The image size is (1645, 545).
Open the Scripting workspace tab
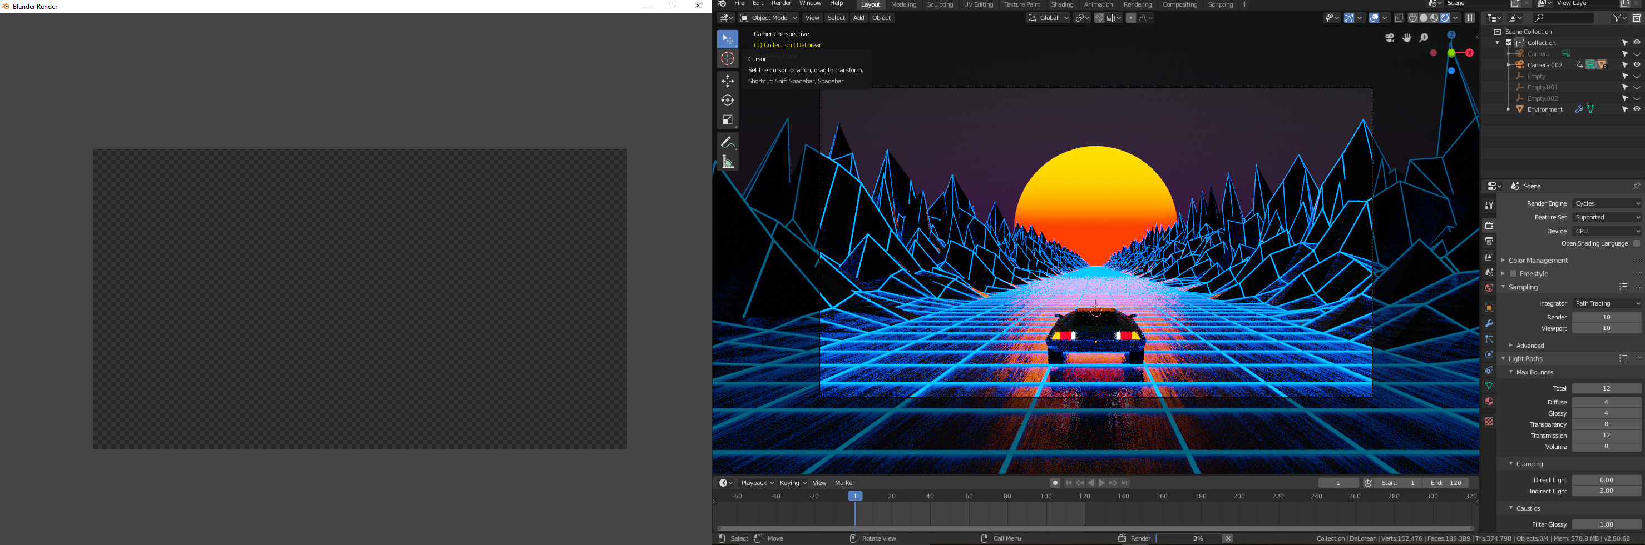click(1221, 4)
